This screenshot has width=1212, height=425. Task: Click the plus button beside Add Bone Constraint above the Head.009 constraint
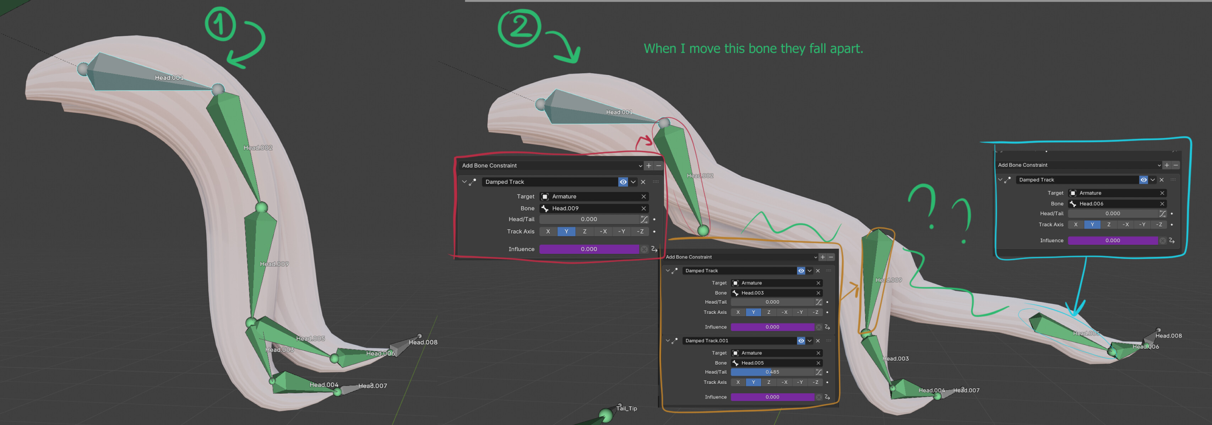649,165
